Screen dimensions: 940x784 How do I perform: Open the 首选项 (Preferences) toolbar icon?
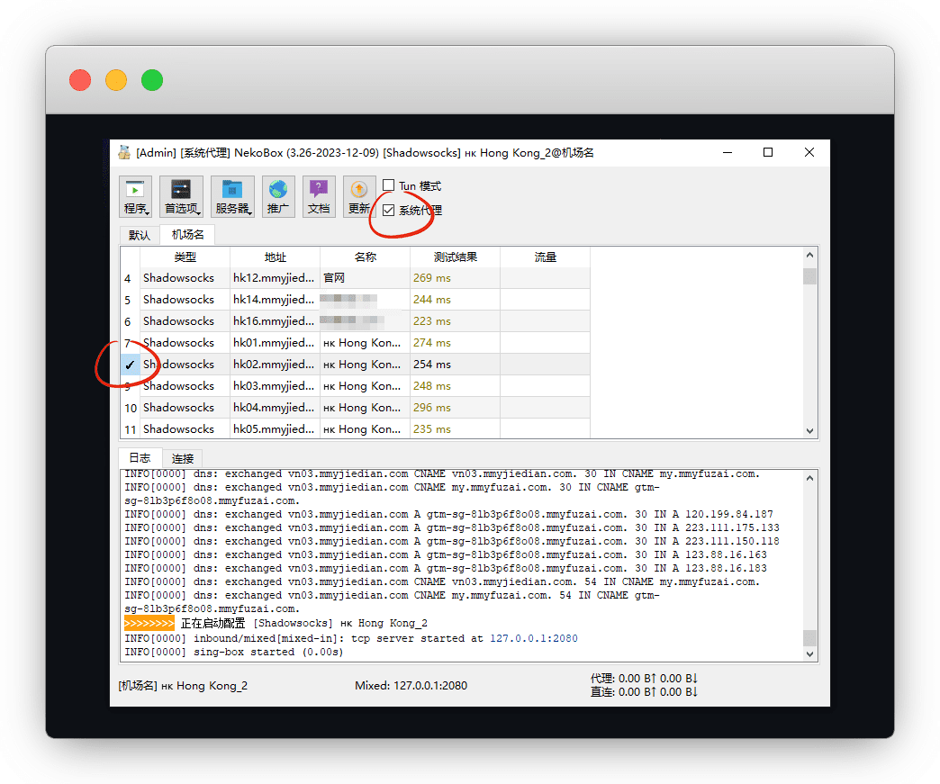point(181,196)
